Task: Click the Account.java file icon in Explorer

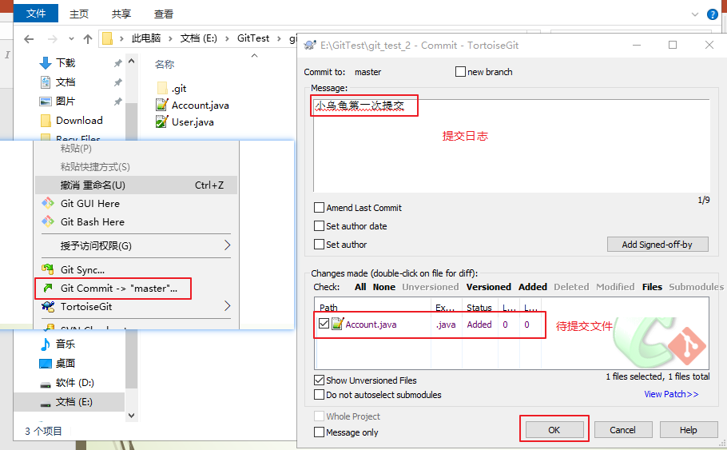Action: (162, 105)
